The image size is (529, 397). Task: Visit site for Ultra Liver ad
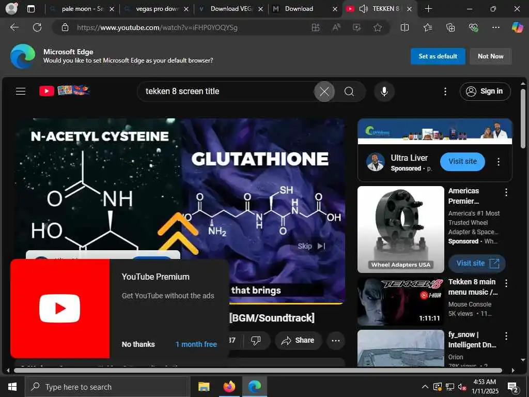point(462,161)
